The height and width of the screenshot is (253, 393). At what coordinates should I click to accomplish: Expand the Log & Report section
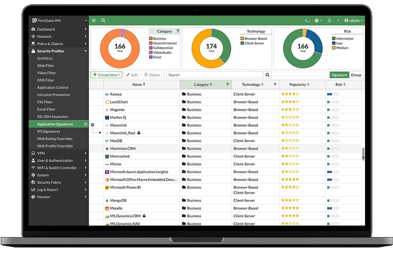[59, 190]
